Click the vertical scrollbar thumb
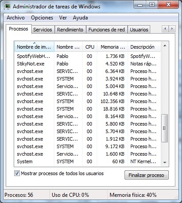 tap(165, 128)
